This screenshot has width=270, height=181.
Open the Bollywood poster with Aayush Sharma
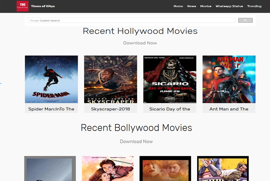(x=107, y=169)
